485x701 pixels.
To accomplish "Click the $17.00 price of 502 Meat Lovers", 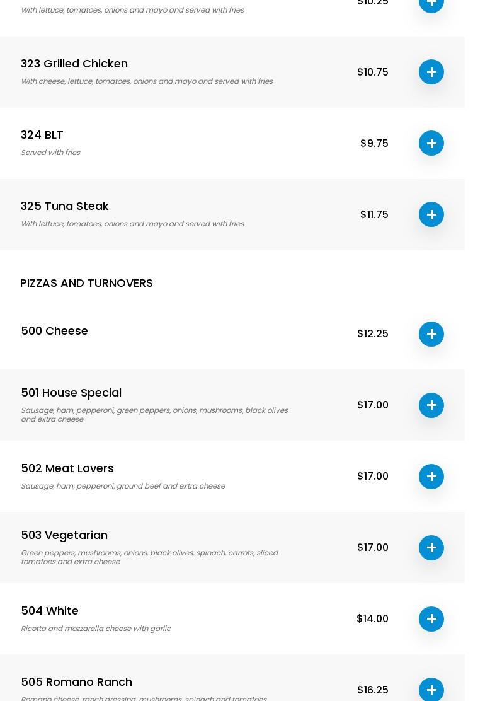I will coord(373,476).
